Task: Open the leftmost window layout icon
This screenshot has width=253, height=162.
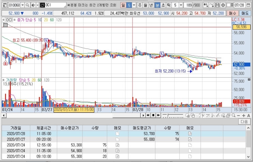Action: [5, 5]
